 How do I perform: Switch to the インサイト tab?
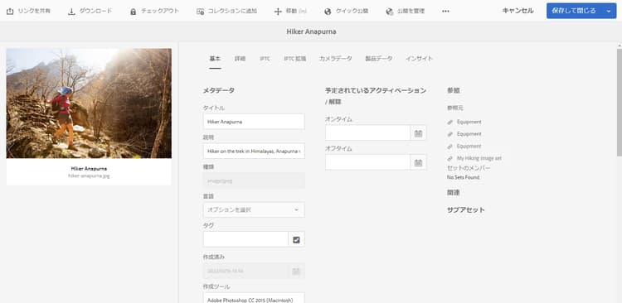(419, 59)
